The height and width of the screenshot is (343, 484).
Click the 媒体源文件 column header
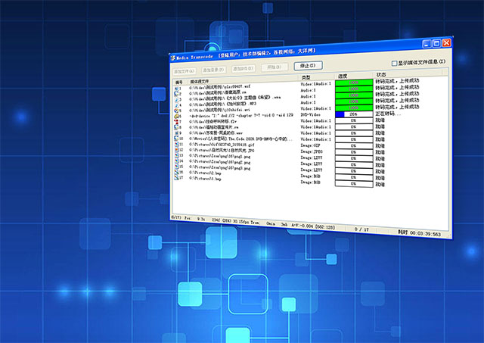point(199,81)
